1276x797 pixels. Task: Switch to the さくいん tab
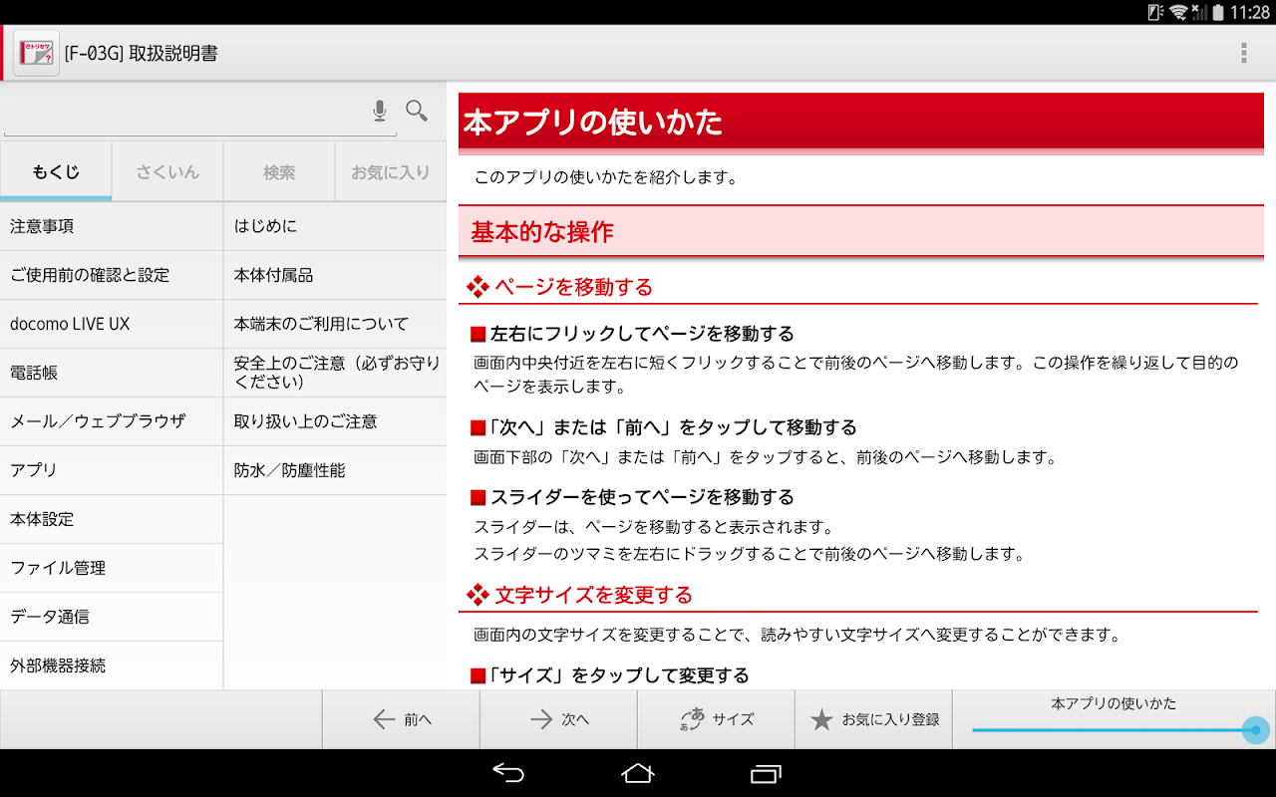point(167,172)
